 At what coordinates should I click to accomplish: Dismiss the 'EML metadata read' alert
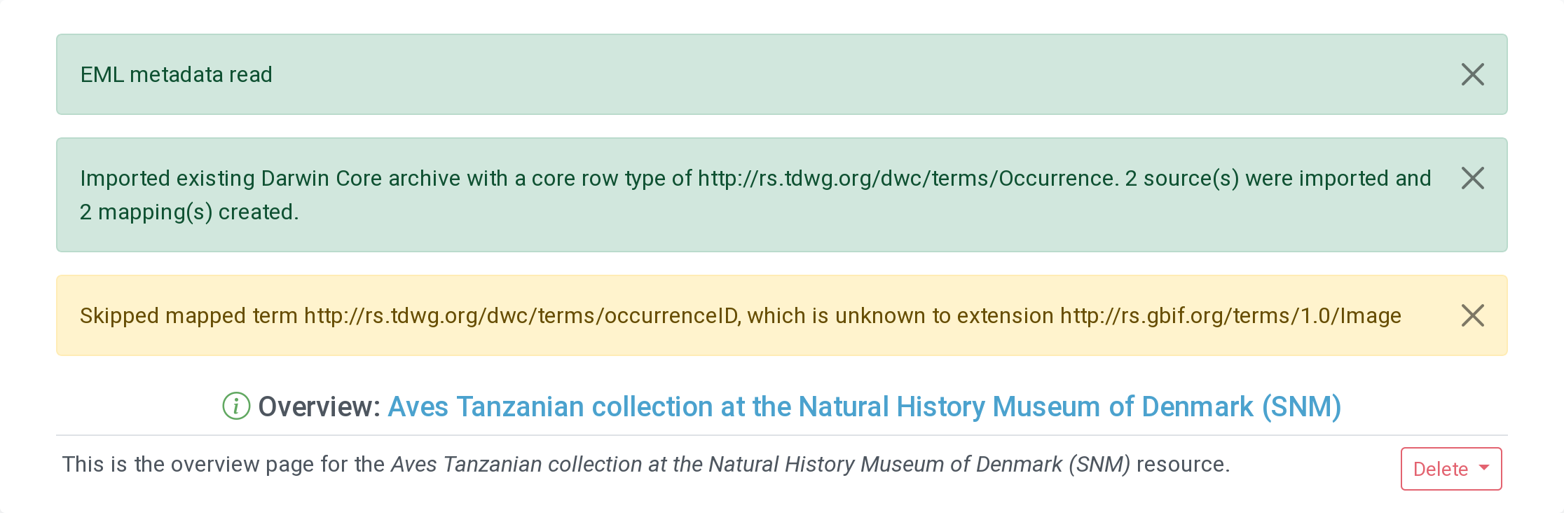(1472, 74)
